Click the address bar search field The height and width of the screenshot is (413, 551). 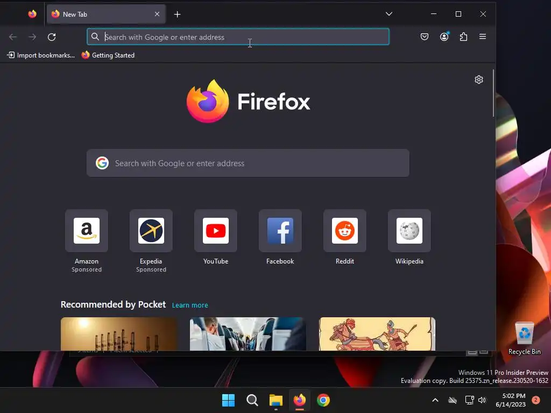coord(238,37)
